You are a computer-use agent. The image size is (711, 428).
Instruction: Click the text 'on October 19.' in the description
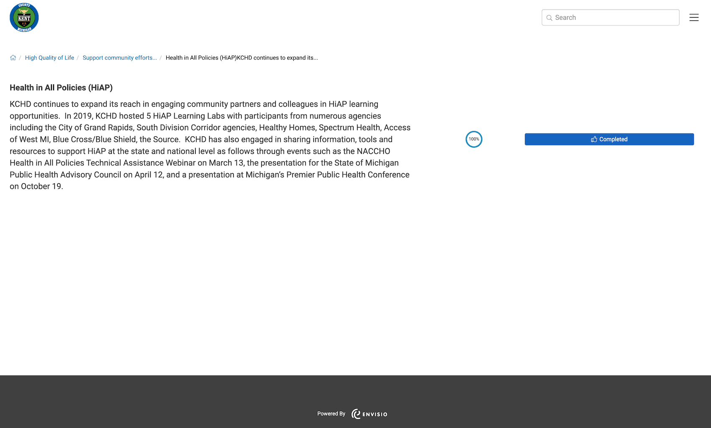(36, 186)
